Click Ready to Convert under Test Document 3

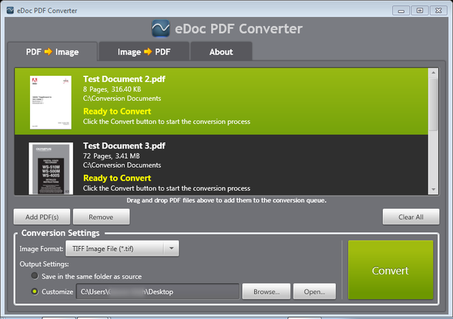click(x=117, y=178)
